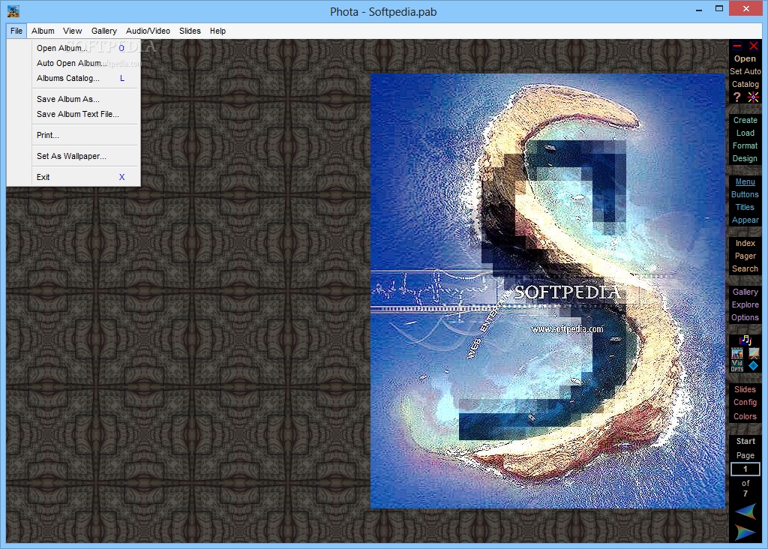This screenshot has width=768, height=549.
Task: Click Pager in the side panel
Action: [745, 256]
